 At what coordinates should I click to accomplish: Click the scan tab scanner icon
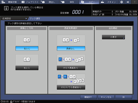tap(102, 2)
